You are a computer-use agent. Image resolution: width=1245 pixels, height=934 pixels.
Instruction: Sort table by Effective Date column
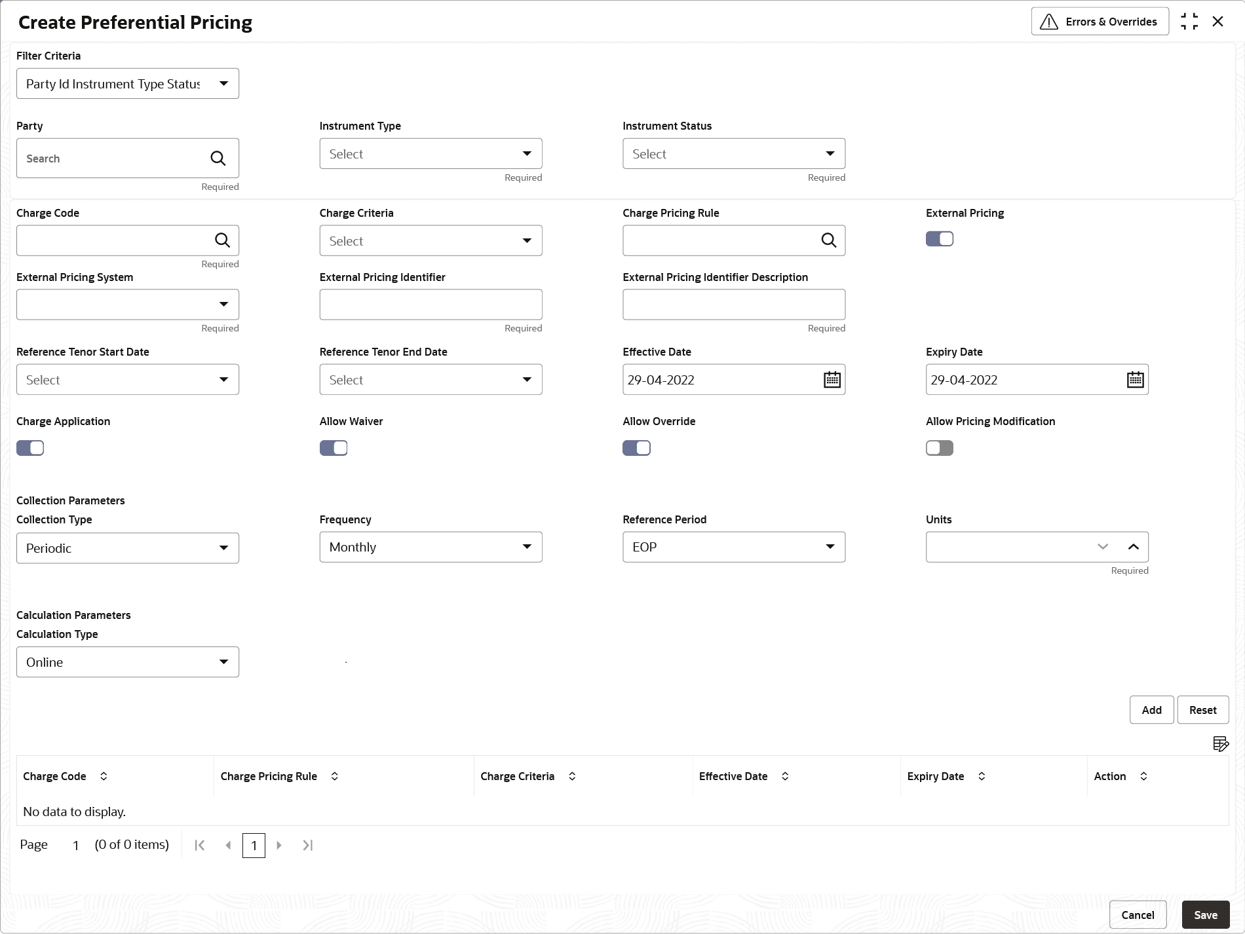[x=785, y=776]
